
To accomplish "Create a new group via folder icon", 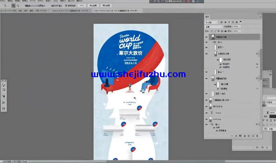I will 249,136.
